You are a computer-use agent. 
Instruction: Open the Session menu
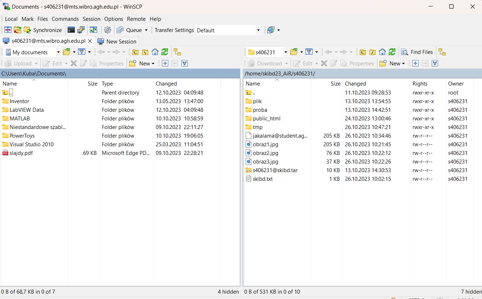(91, 19)
